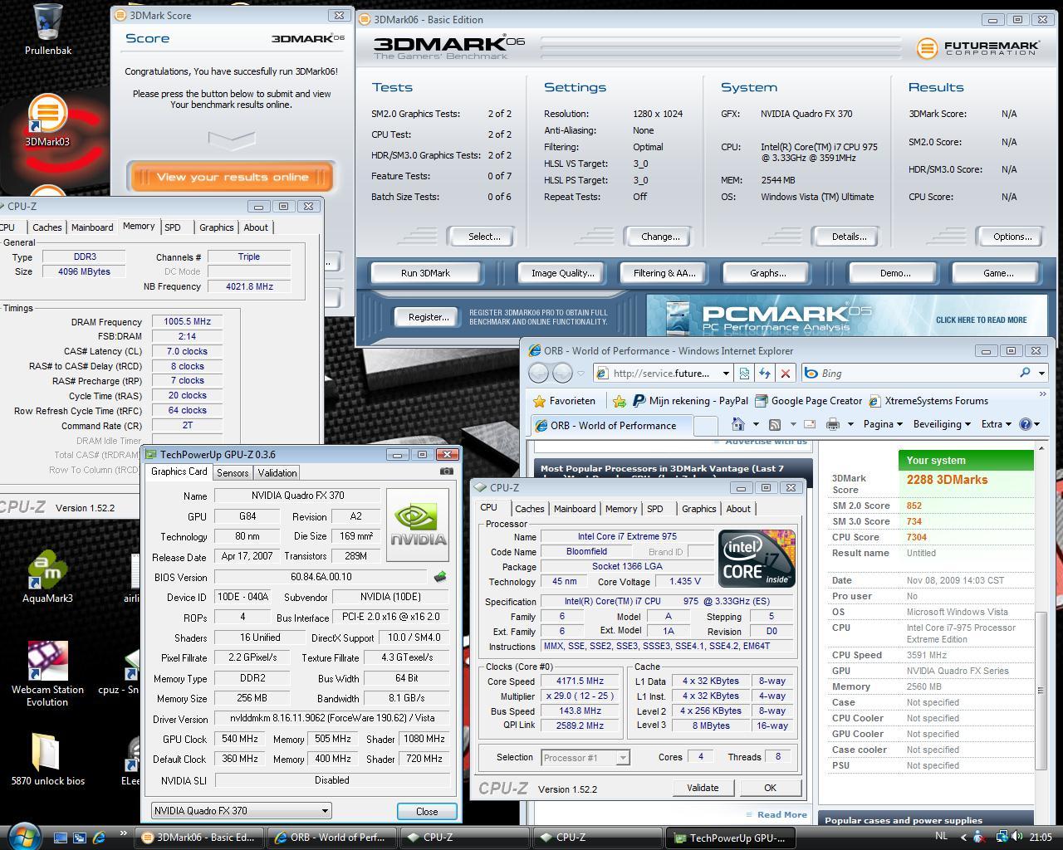
Task: Expand the Bing search provider dropdown
Action: point(1042,374)
